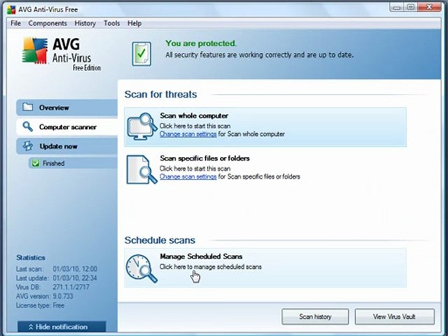Viewport: 448px width, 336px height.
Task: Click the Scan whole computer monitor icon
Action: pos(142,126)
